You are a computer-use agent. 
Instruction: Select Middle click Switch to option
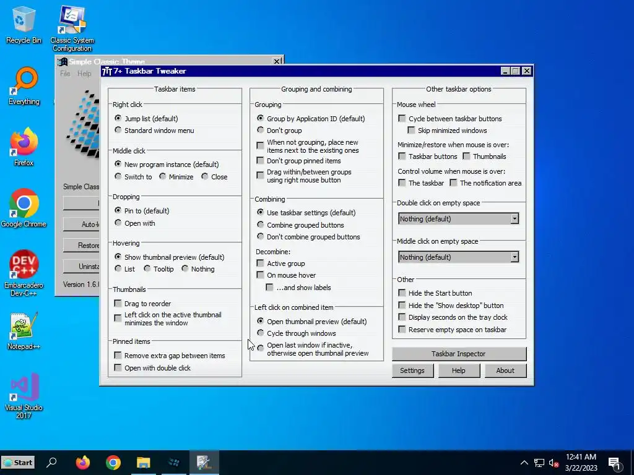(118, 176)
